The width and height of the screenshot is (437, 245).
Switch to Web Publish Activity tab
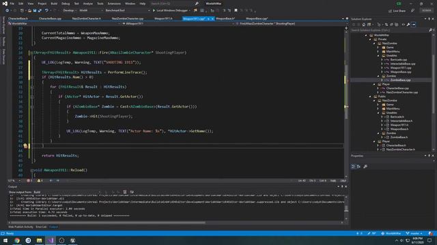[20, 227]
